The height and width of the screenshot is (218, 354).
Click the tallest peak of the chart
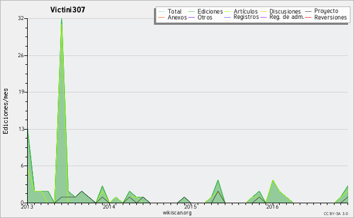(61, 19)
